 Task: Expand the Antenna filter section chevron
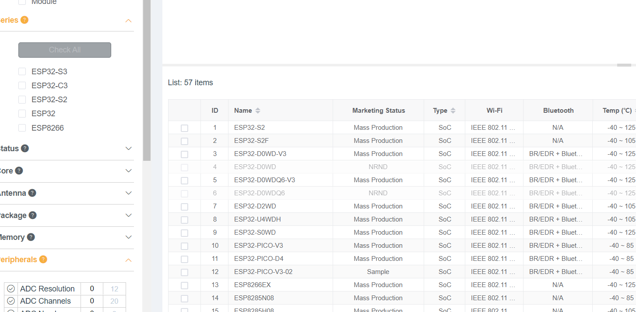pyautogui.click(x=128, y=193)
